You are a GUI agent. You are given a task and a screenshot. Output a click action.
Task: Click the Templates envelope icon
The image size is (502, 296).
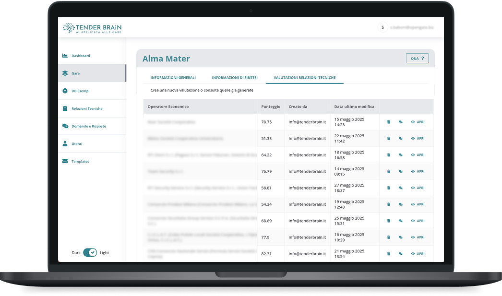pos(65,162)
